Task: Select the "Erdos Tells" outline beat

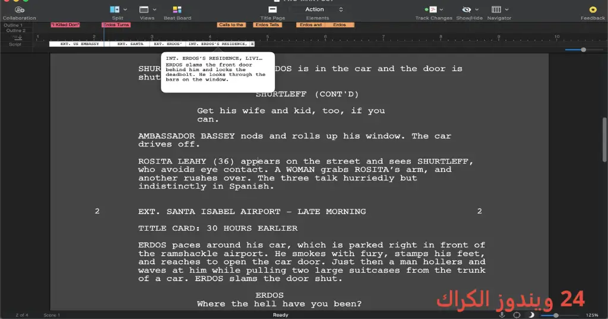Action: [x=267, y=25]
